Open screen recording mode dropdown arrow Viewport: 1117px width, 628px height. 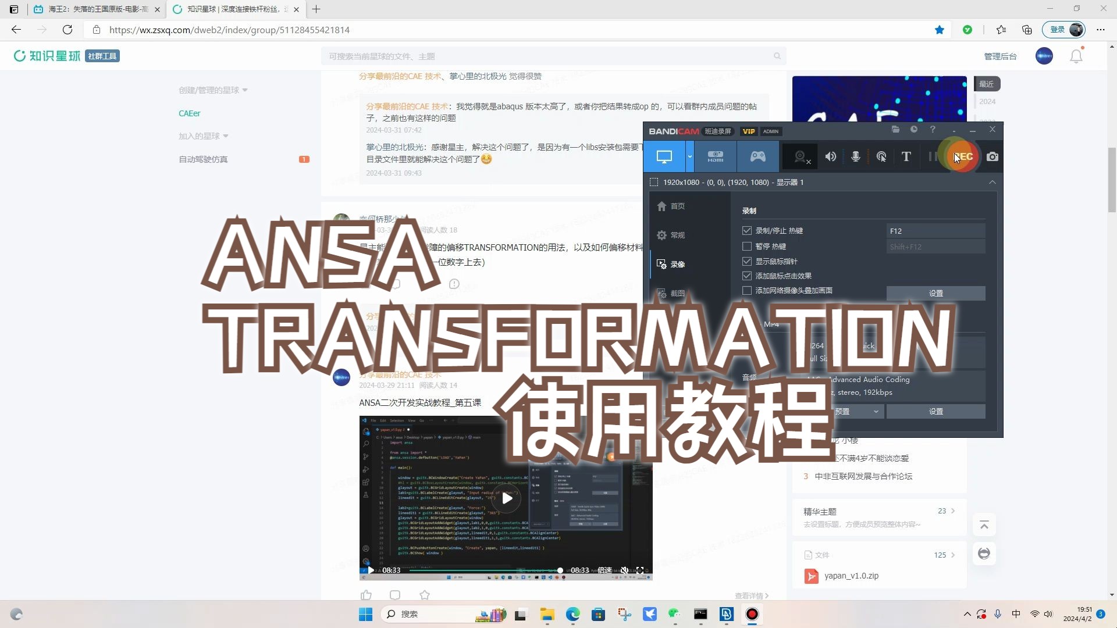click(x=690, y=156)
